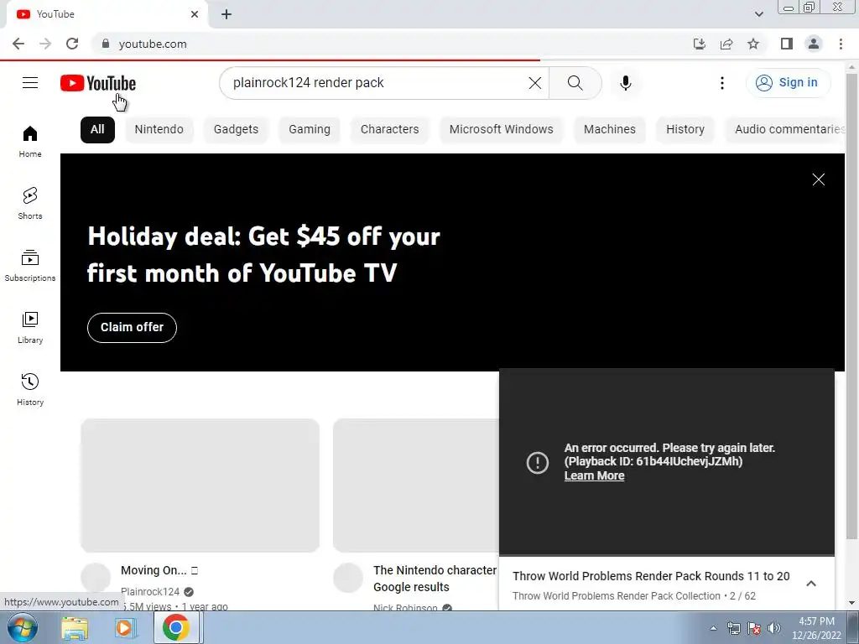Share this page icon
The width and height of the screenshot is (859, 644).
tap(726, 44)
